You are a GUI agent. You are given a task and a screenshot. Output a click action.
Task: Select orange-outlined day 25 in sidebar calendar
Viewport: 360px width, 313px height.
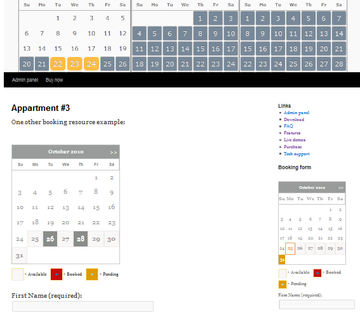tap(290, 248)
